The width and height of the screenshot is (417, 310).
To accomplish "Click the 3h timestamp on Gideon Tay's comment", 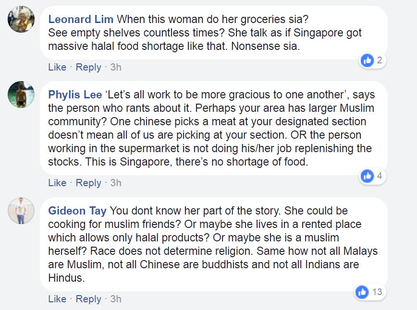I will pyautogui.click(x=116, y=299).
